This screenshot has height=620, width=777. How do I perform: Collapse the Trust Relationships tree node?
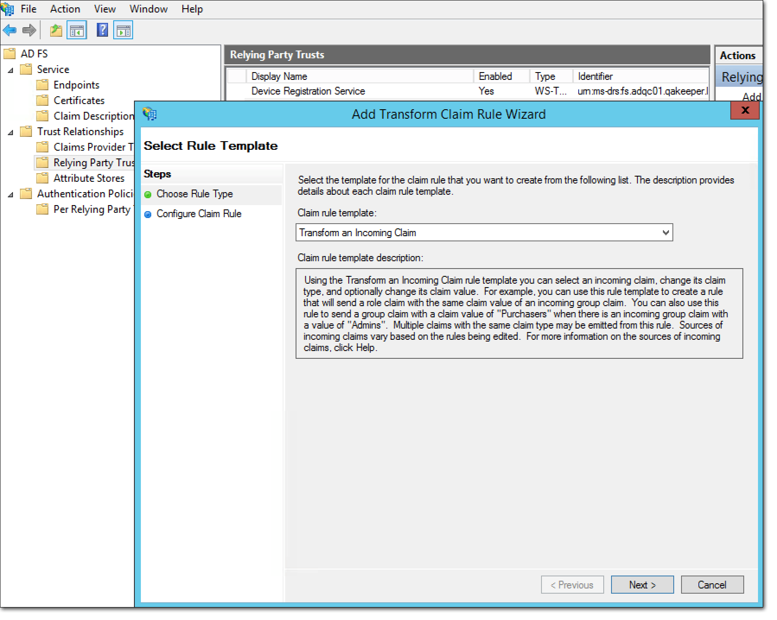click(x=10, y=132)
